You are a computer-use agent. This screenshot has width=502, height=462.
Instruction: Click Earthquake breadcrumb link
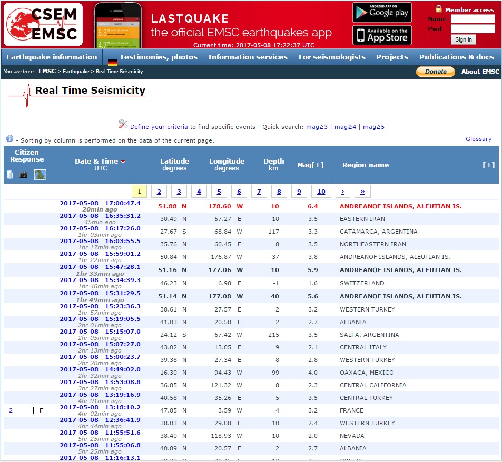coord(76,71)
